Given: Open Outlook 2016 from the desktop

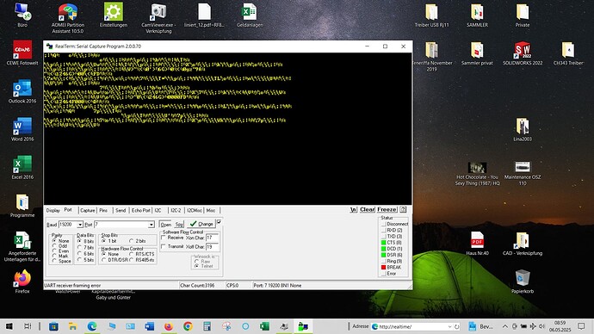Looking at the screenshot, I should coord(22,88).
